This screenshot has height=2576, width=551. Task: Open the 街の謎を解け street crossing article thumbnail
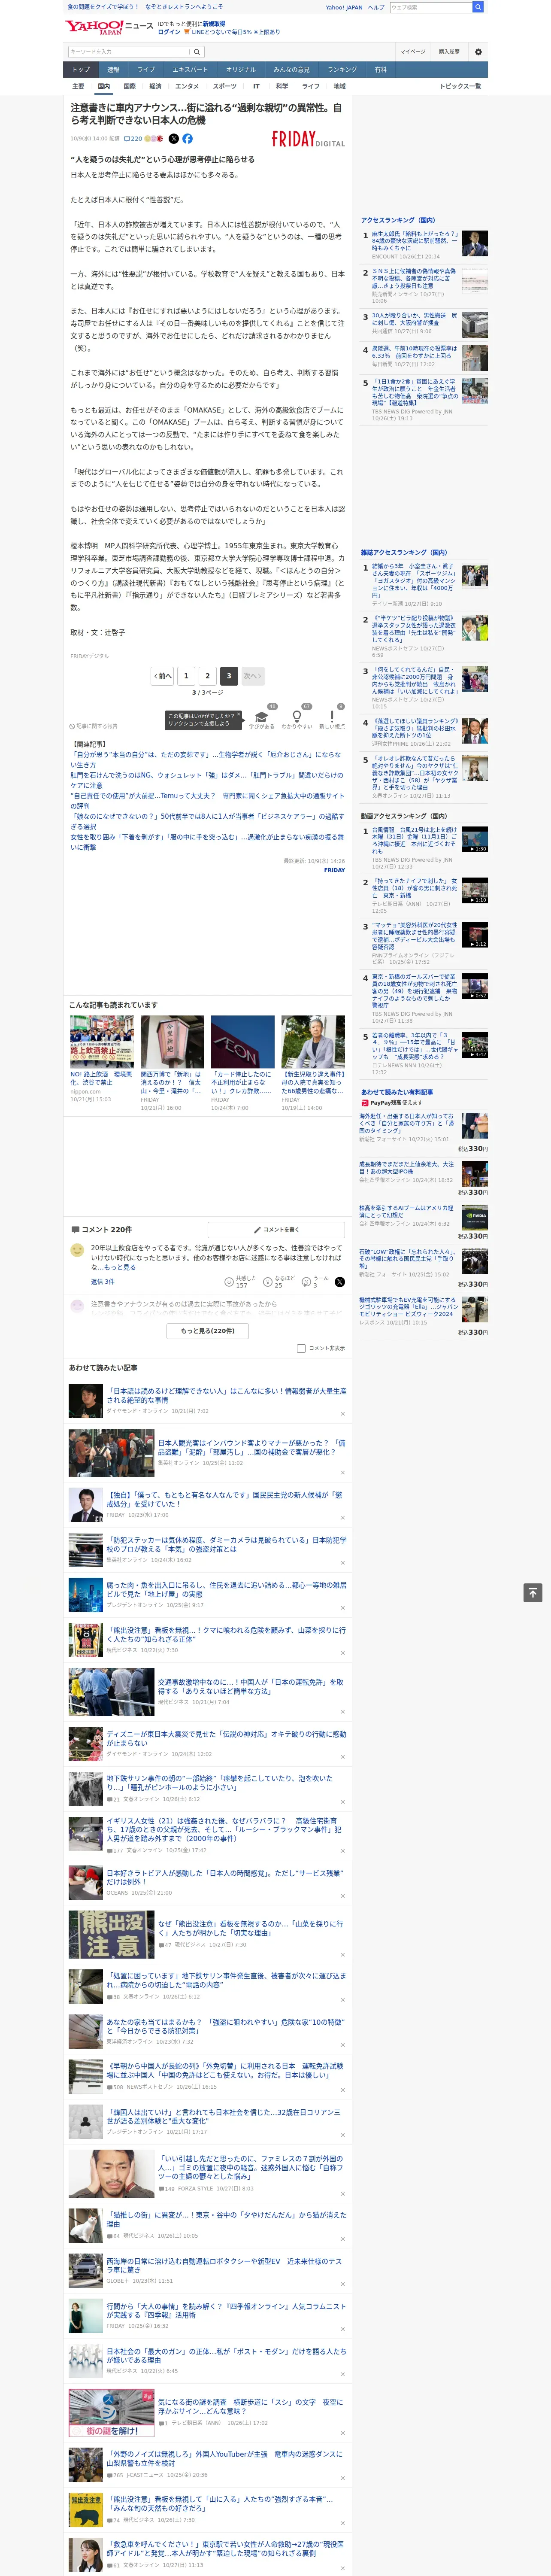pyautogui.click(x=111, y=2413)
